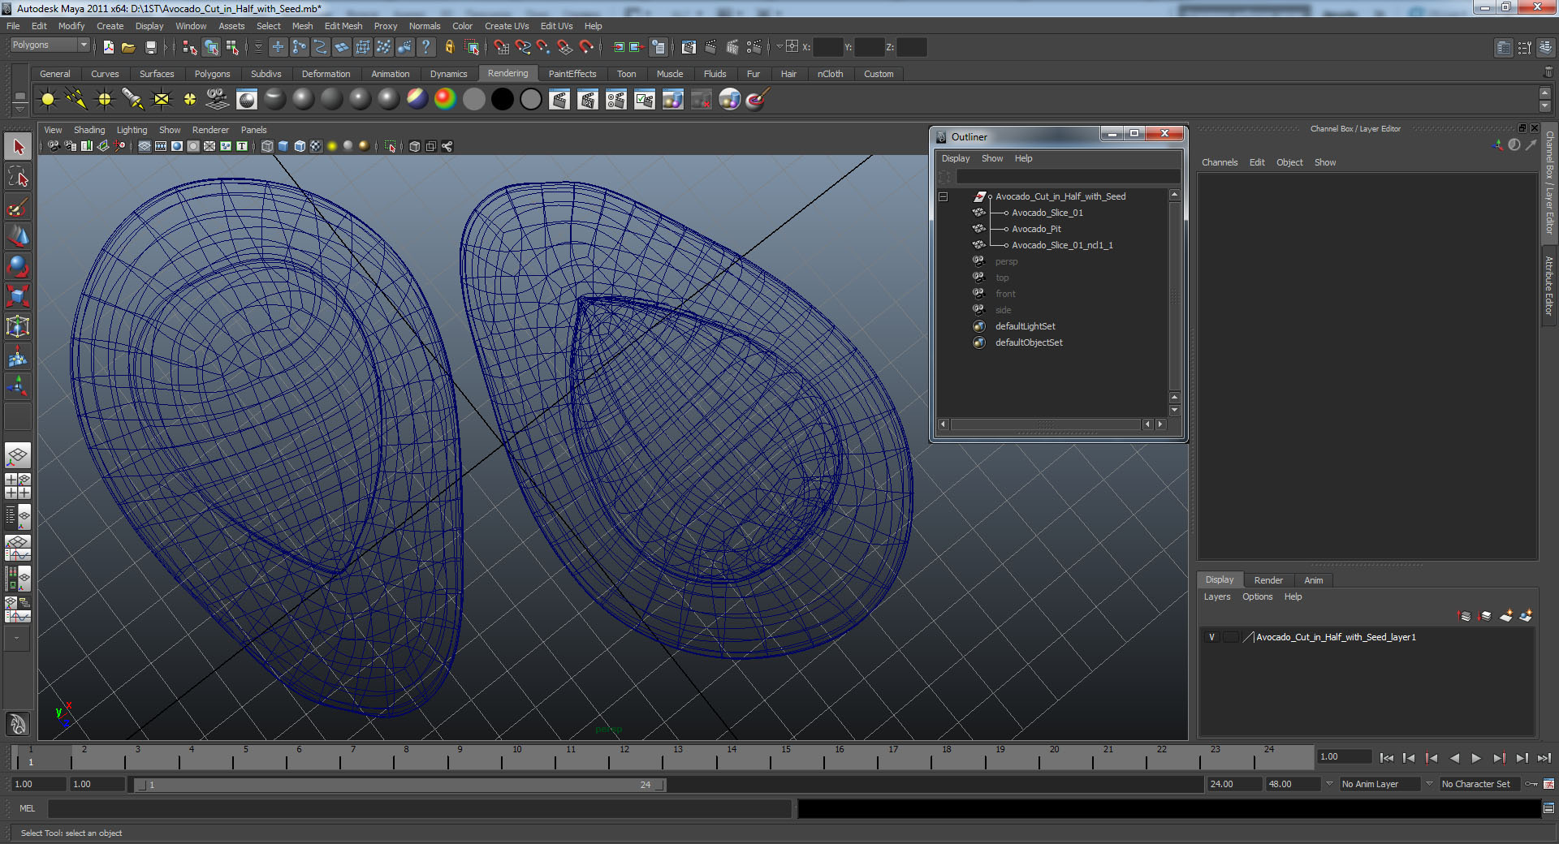
Task: Open the Render tab in Layer Editor
Action: [1268, 580]
